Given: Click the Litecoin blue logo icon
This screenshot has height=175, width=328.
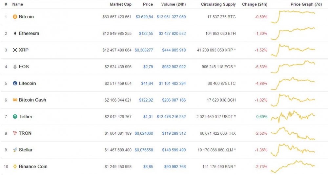Looking at the screenshot, I should click(x=15, y=83).
